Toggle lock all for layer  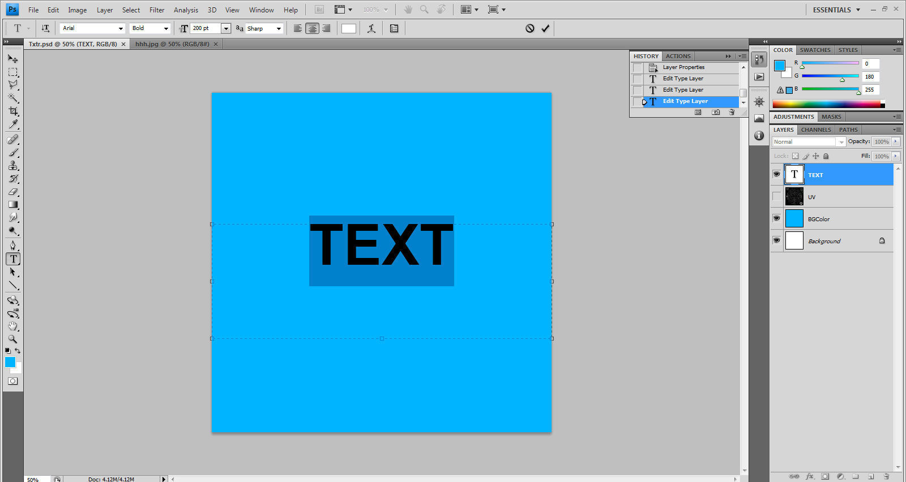[x=826, y=156]
